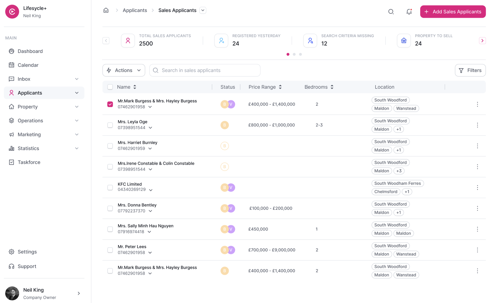Uncheck Mr. Mark Burgess's row checkbox
Viewport: 492px width, 303px height.
pyautogui.click(x=110, y=104)
